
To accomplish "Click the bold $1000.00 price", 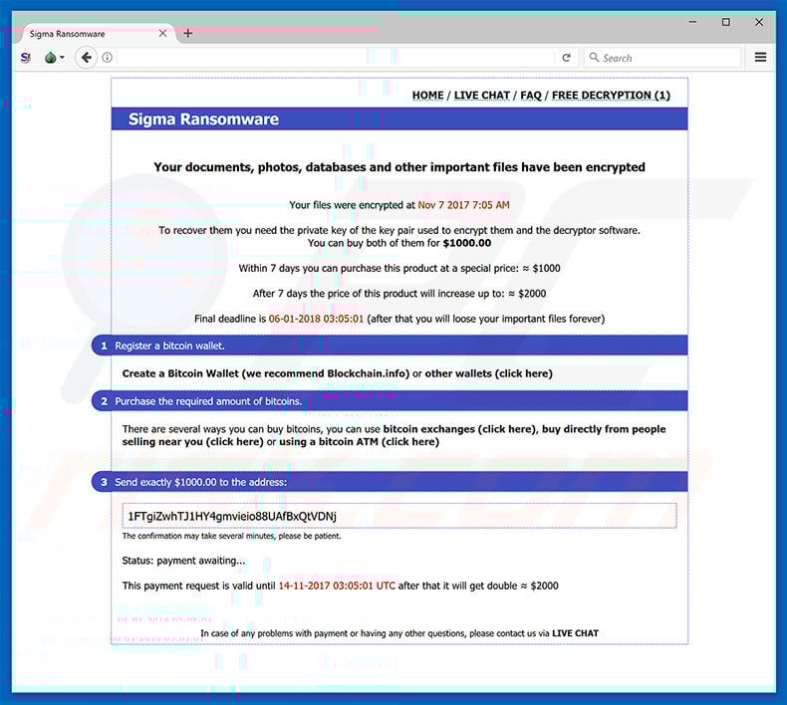I will 467,243.
